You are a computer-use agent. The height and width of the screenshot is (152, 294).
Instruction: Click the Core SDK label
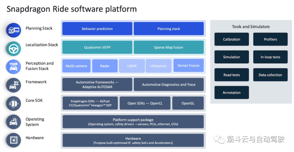[34, 100]
